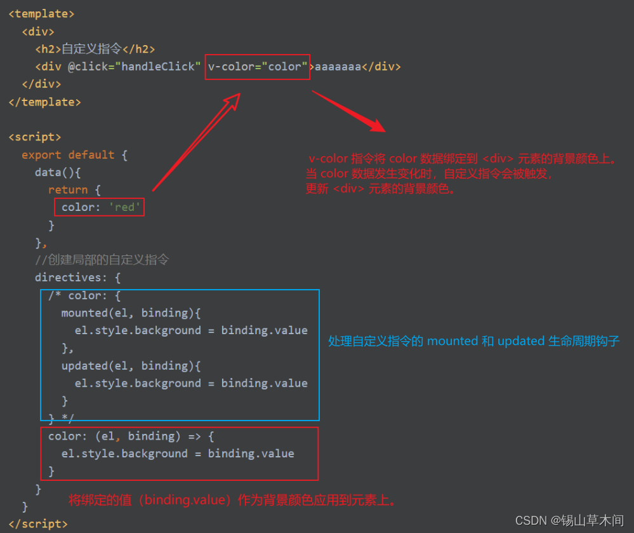
Task: Click the updated(el, binding){ line
Action: [x=131, y=366]
